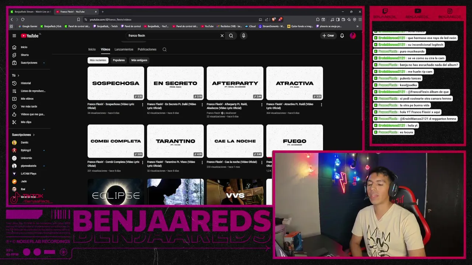
Task: Open the Afterparty video thumbnail
Action: tap(235, 83)
